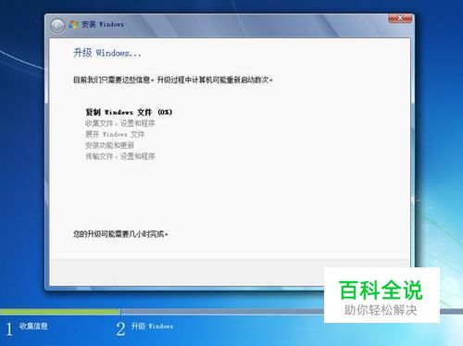Select the 展开 Windows 文件 step
This screenshot has width=463, height=346.
pos(115,134)
